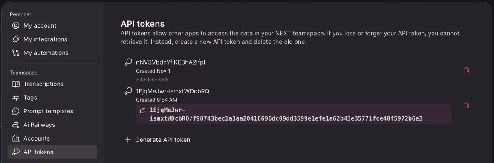Select the token name 1EjqMeJwr-ismxtWDcbRQ heading
494x163 pixels.
pos(173,91)
